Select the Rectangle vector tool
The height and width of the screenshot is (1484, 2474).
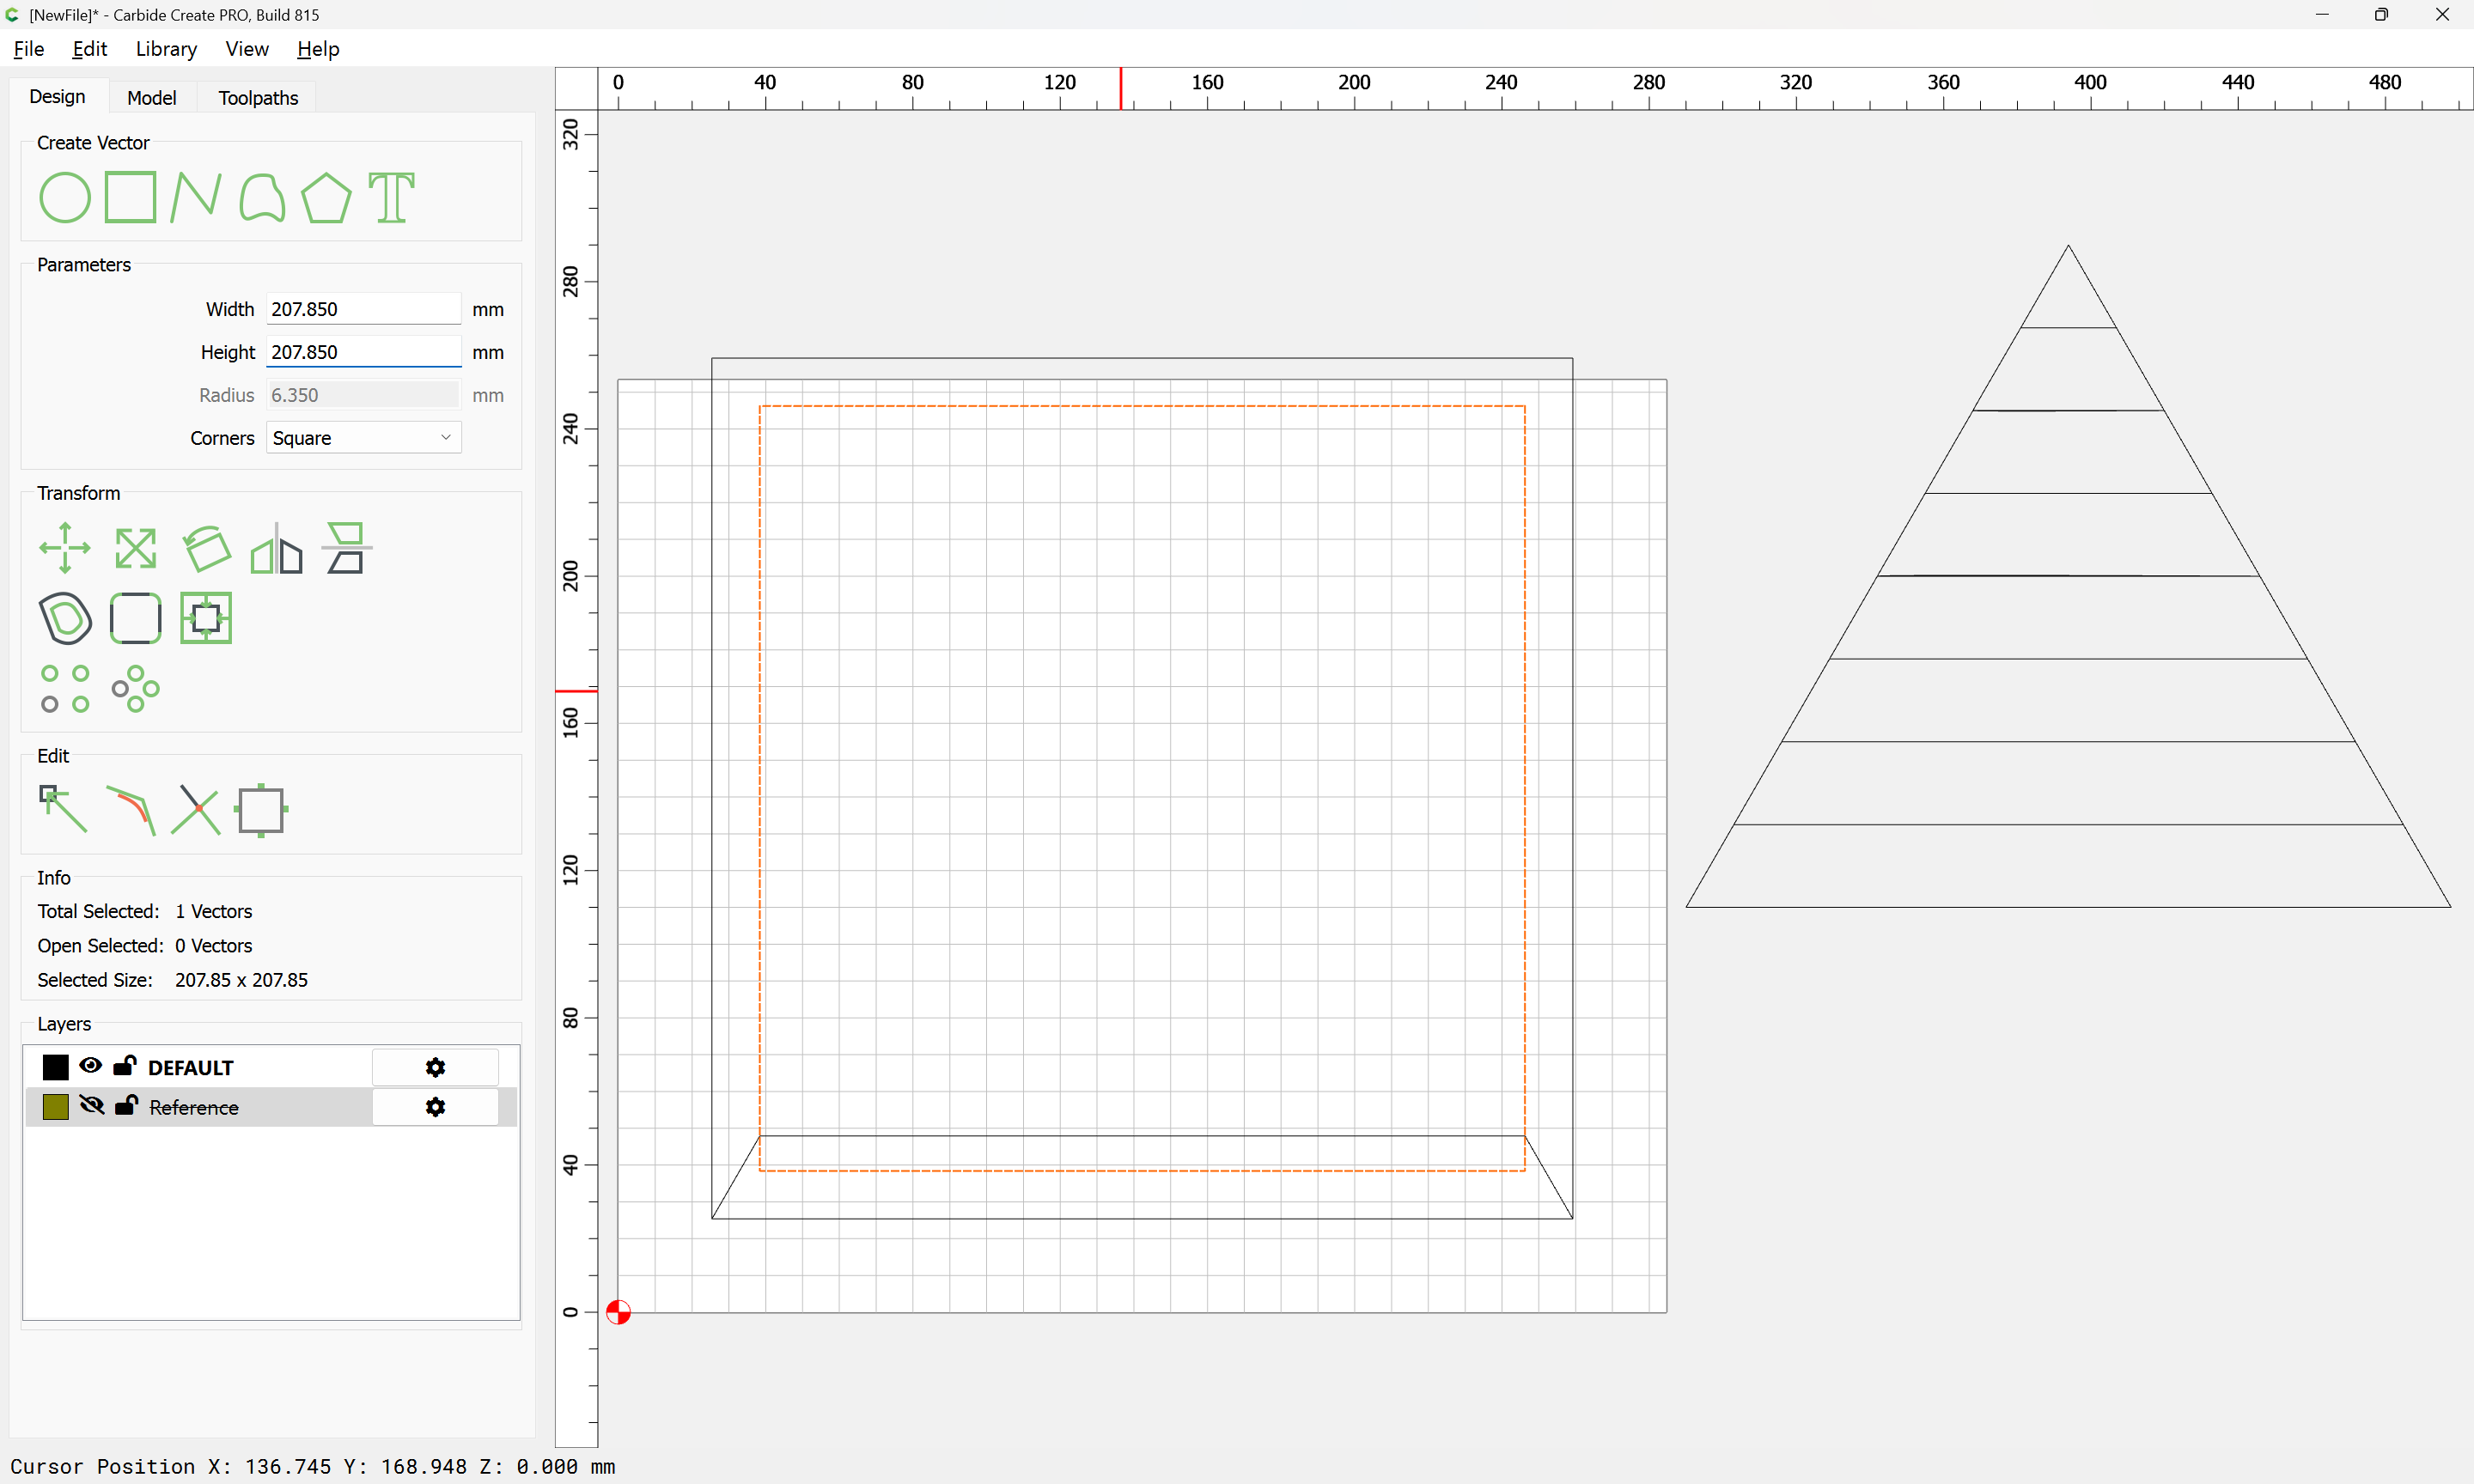pyautogui.click(x=131, y=197)
